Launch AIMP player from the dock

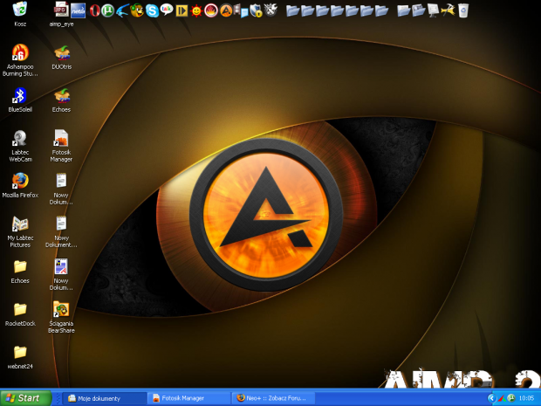coord(226,10)
